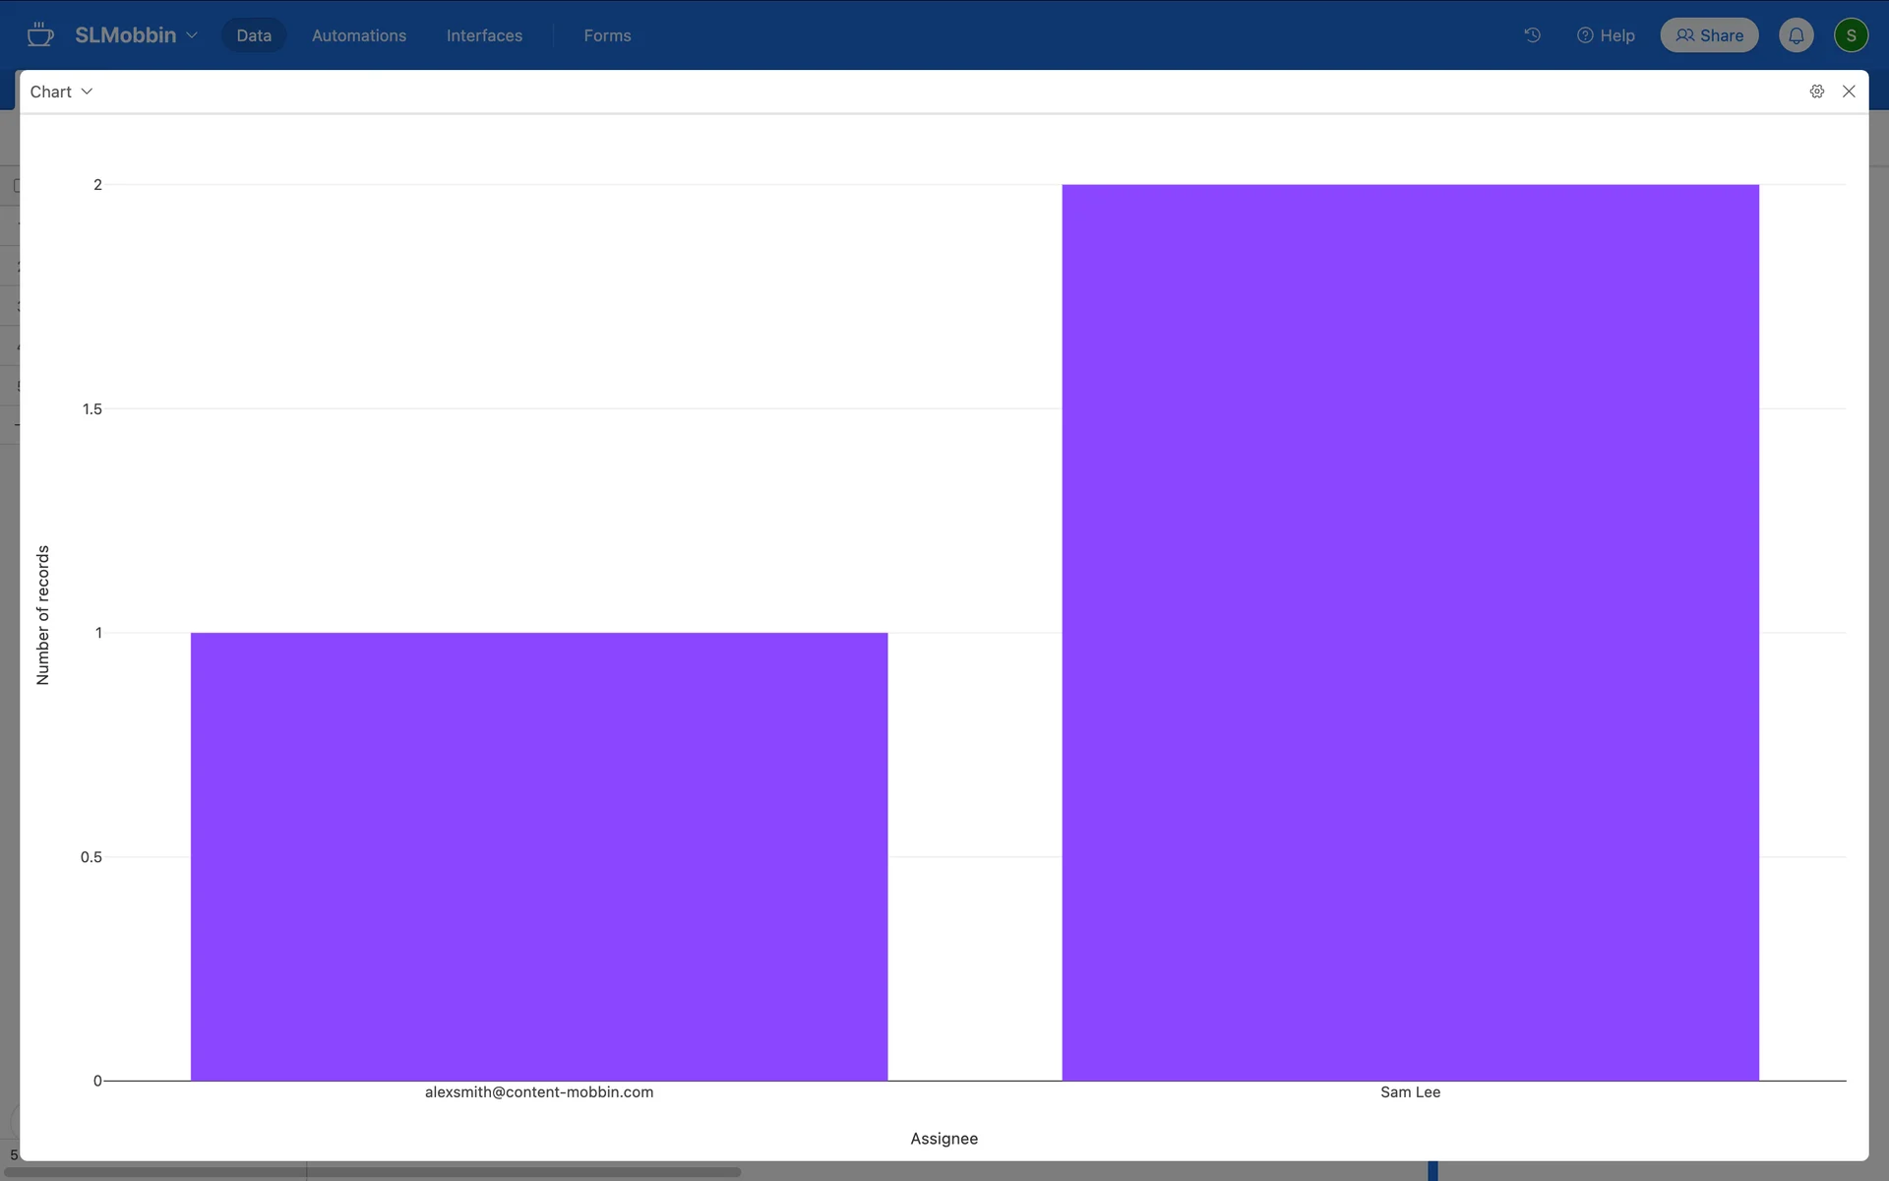Switch to the Data tab
Screen dimensions: 1889x1181
tap(253, 35)
